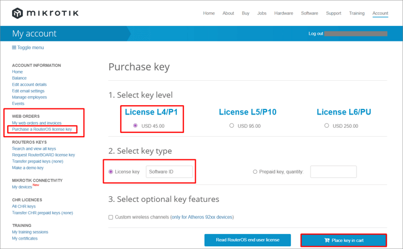Choose the License key radio option
The image size is (403, 249).
pyautogui.click(x=111, y=172)
